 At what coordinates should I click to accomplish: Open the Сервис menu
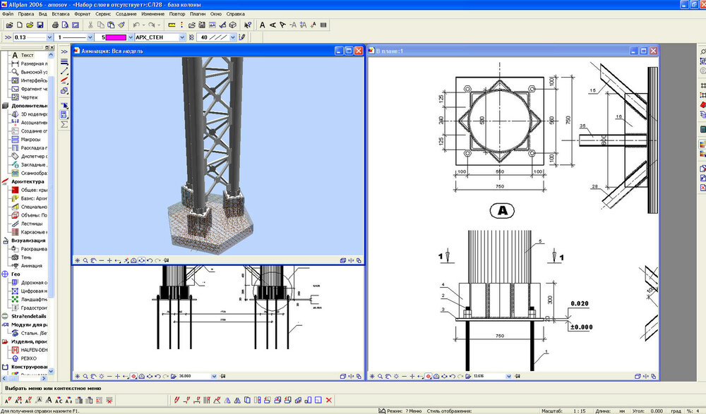(x=102, y=13)
